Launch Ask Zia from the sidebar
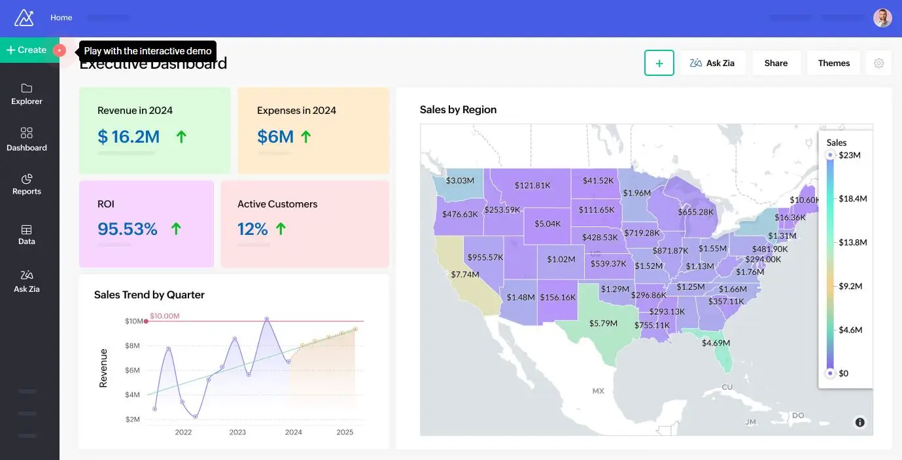This screenshot has height=460, width=902. [x=26, y=281]
